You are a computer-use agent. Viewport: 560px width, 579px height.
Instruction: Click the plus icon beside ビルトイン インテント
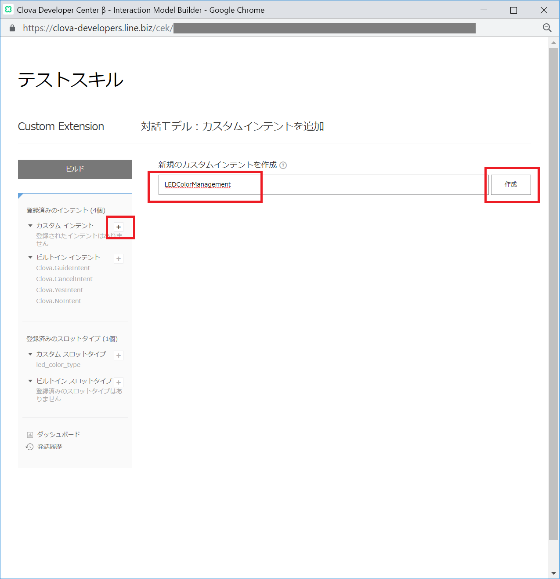(x=119, y=259)
